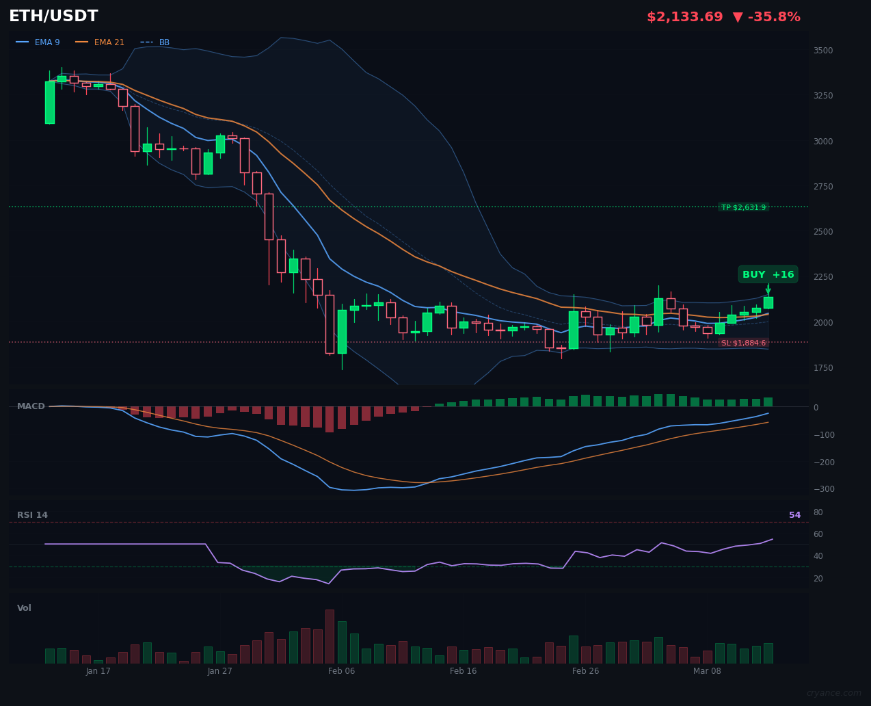Toggle the EMA 21 overlay in the legend
Image resolution: width=871 pixels, height=706 pixels.
107,42
